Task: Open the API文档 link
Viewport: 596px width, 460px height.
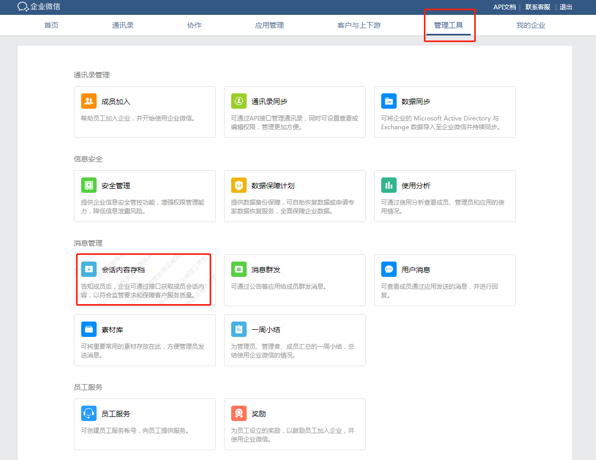Action: (x=505, y=7)
